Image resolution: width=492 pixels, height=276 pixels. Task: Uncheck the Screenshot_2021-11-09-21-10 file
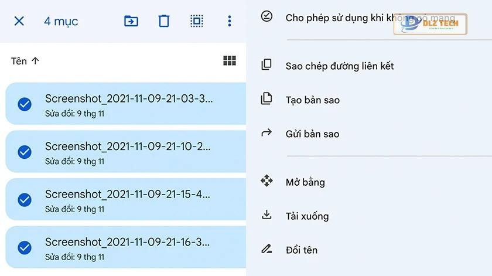click(x=24, y=152)
